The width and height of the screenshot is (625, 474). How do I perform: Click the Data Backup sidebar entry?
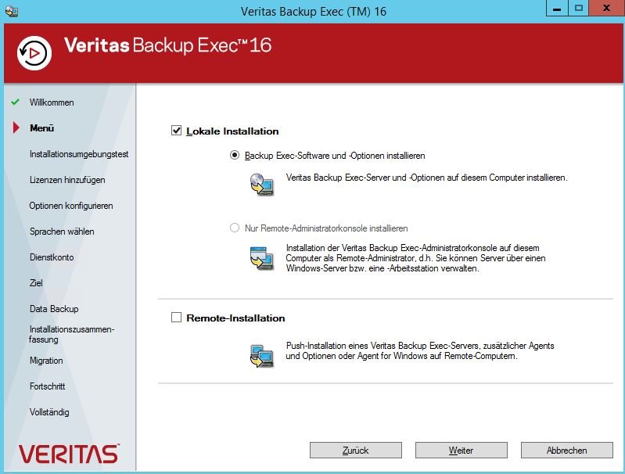pyautogui.click(x=54, y=309)
